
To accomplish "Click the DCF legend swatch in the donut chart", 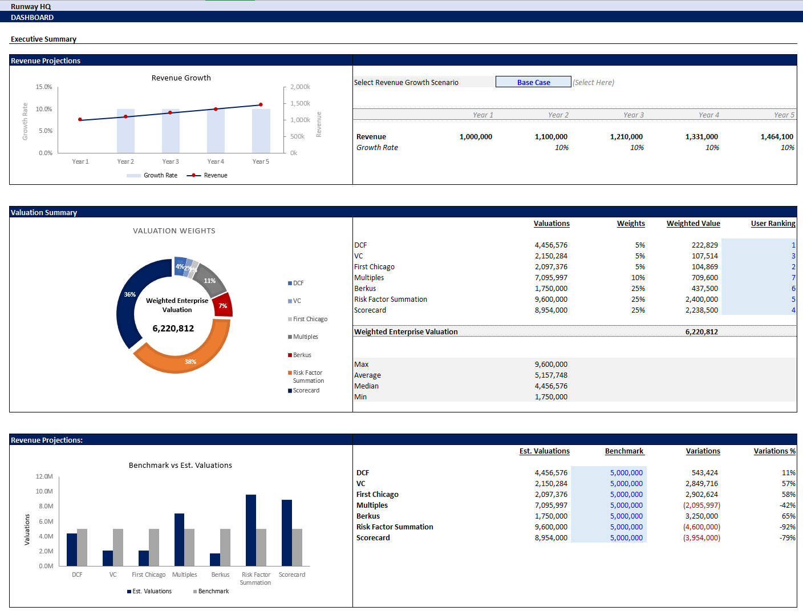I will pos(290,284).
